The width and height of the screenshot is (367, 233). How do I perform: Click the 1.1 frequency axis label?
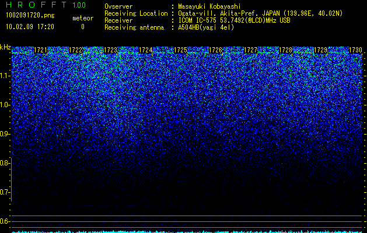5,76
